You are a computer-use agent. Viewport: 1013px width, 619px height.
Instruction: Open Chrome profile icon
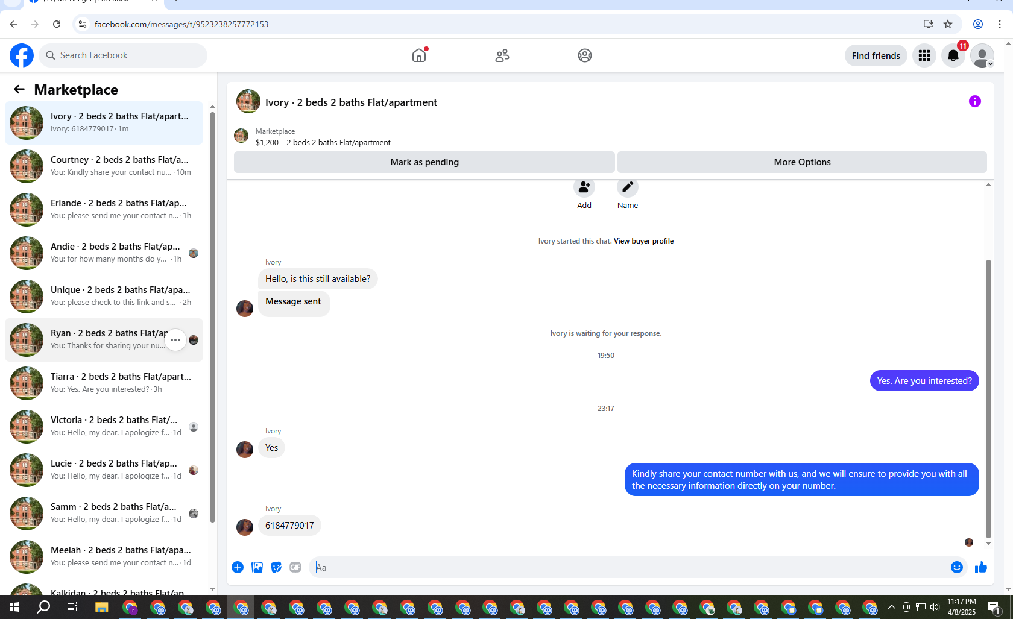pyautogui.click(x=978, y=24)
